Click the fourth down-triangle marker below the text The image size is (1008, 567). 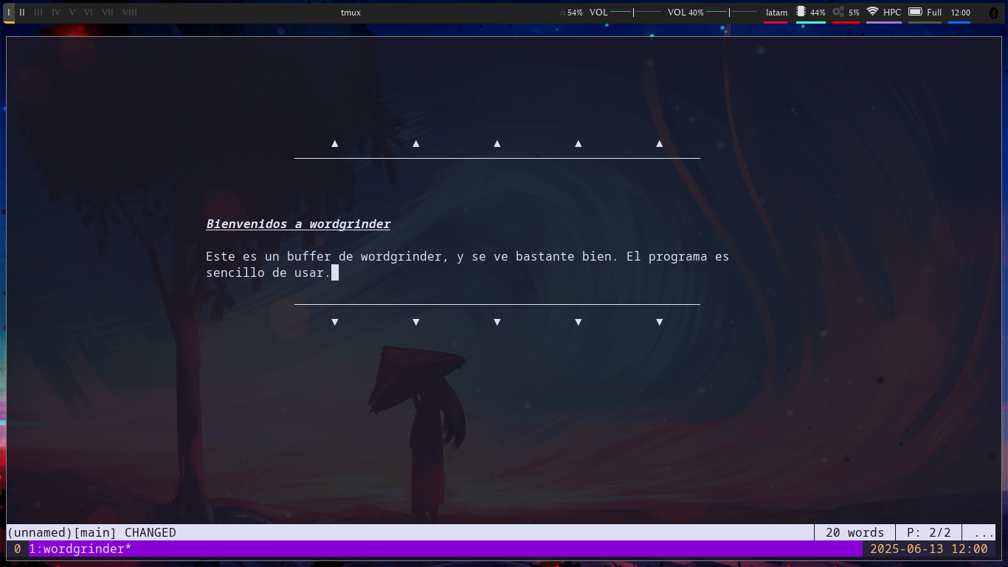click(x=579, y=322)
